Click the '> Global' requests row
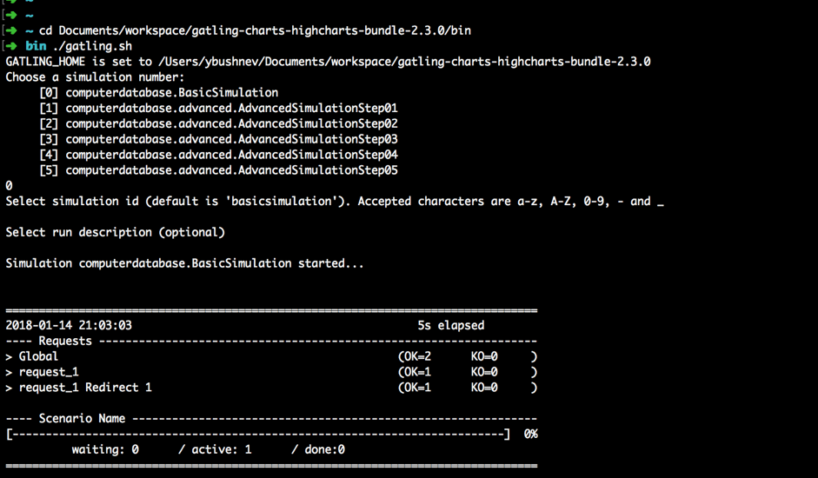Screen dimensions: 818x478 [x=271, y=356]
